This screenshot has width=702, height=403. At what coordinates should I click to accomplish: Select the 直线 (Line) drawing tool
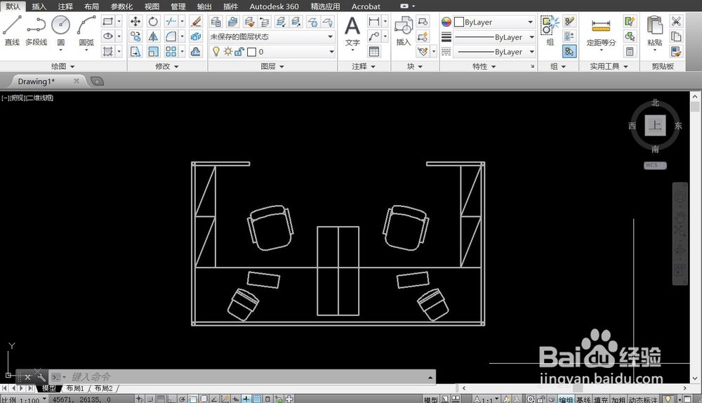[x=12, y=30]
